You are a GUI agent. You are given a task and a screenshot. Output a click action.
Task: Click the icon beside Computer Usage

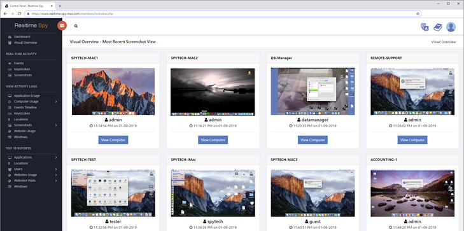(x=10, y=102)
